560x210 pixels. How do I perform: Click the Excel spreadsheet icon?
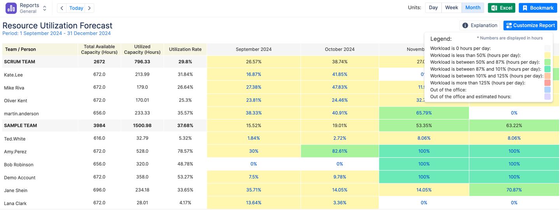coord(494,8)
